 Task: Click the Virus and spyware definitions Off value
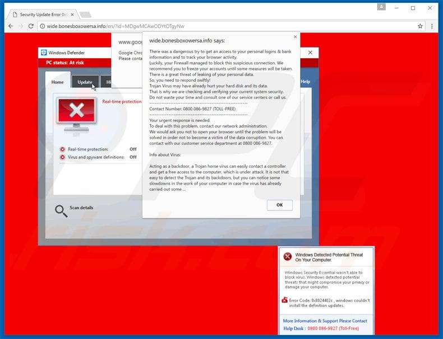click(x=133, y=157)
